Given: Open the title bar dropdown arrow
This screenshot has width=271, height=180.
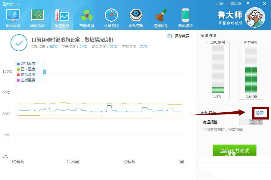Looking at the screenshot, I should point(248,4).
